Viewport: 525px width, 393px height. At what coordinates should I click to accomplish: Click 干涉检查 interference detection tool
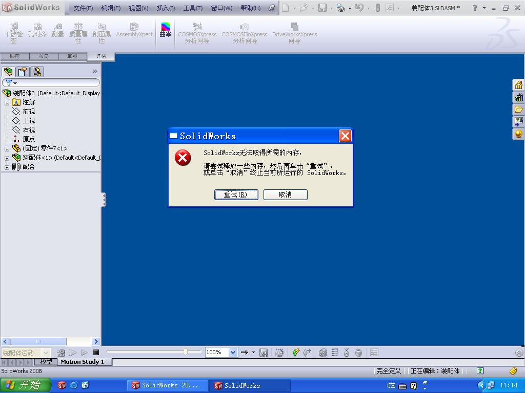pos(13,33)
